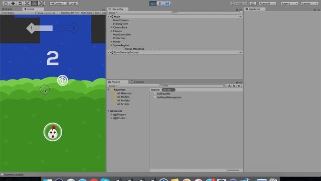The width and height of the screenshot is (321, 181).
Task: Select All Prefabs favorite
Action: 123,101
